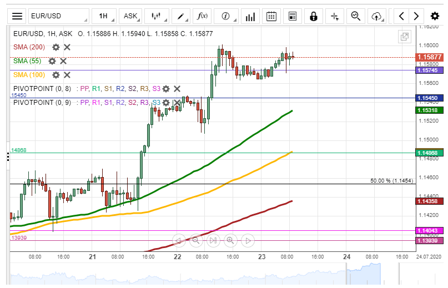448x288 pixels.
Task: Click the detach chart window icon
Action: pyautogui.click(x=404, y=37)
